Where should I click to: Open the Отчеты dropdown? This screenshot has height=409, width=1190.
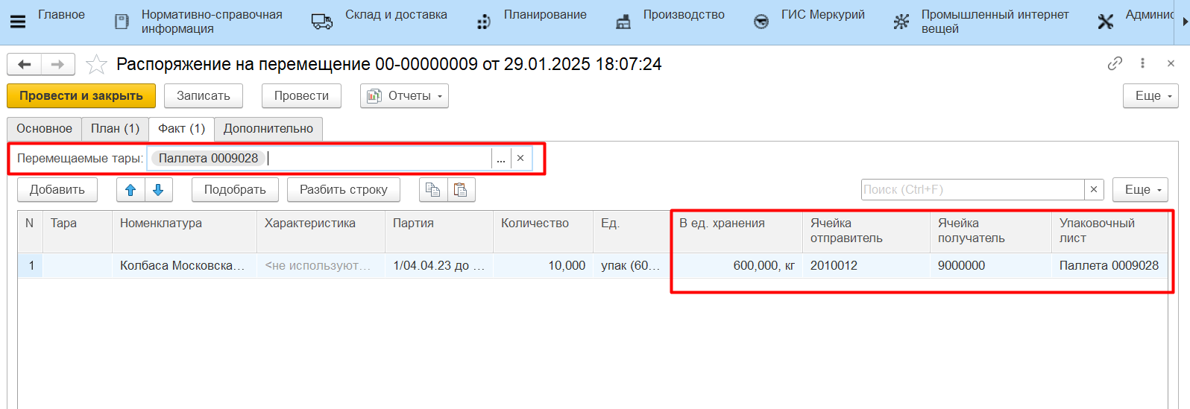click(405, 96)
